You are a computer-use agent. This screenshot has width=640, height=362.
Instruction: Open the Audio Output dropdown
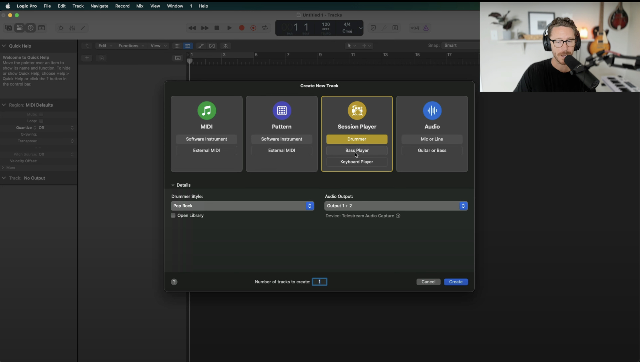(x=396, y=206)
